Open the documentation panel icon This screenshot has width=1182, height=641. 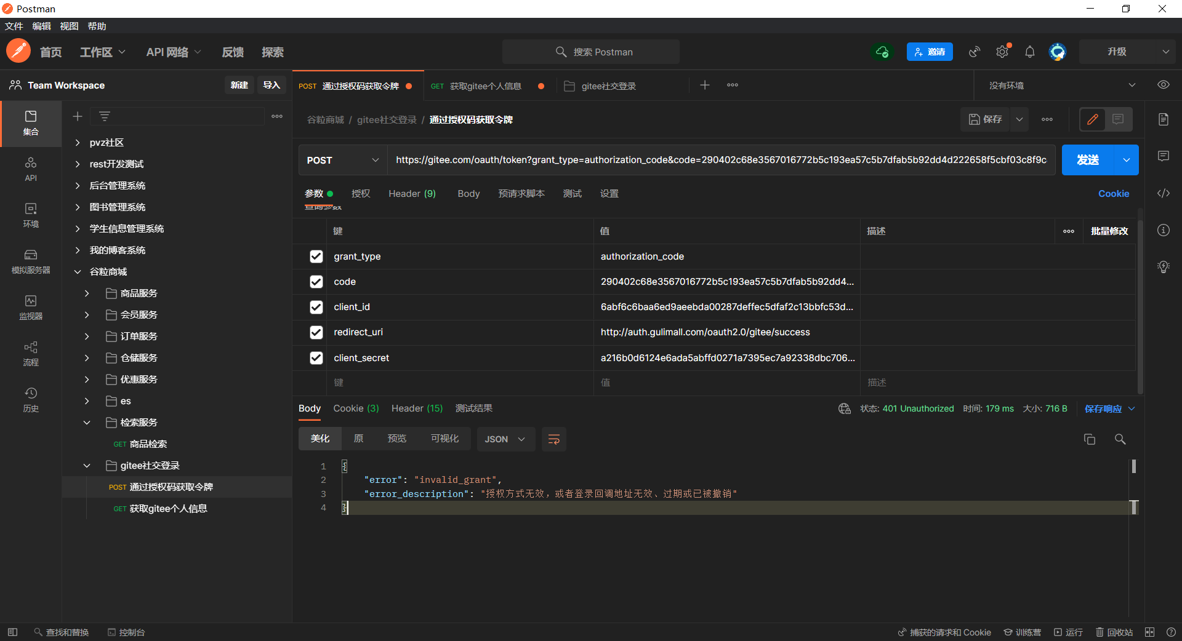[x=1164, y=119]
